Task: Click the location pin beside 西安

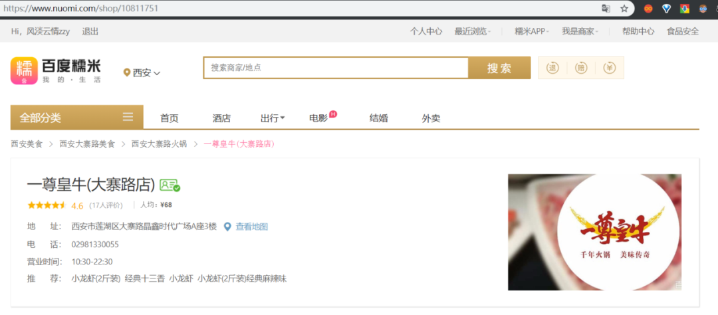Action: (127, 73)
